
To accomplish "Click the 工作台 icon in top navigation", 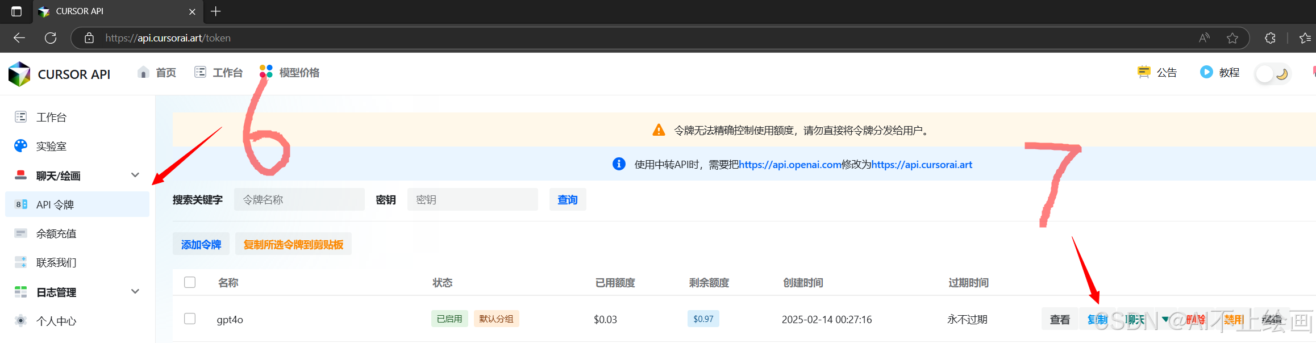I will pos(200,72).
